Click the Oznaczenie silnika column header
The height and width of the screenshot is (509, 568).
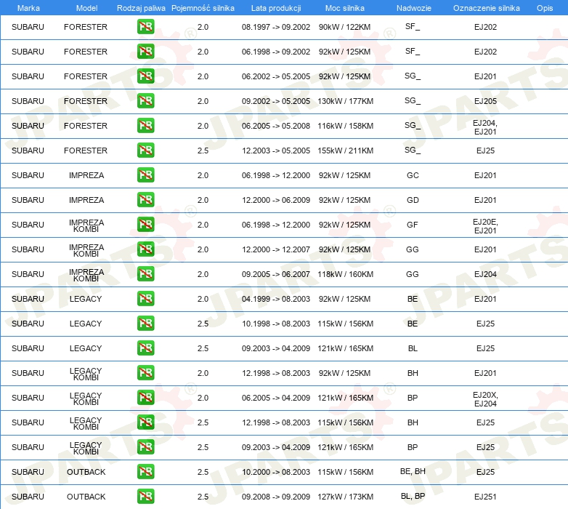tap(486, 8)
